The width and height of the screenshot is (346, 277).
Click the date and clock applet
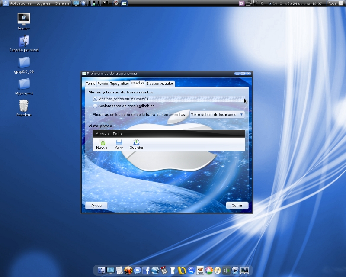[x=304, y=3]
